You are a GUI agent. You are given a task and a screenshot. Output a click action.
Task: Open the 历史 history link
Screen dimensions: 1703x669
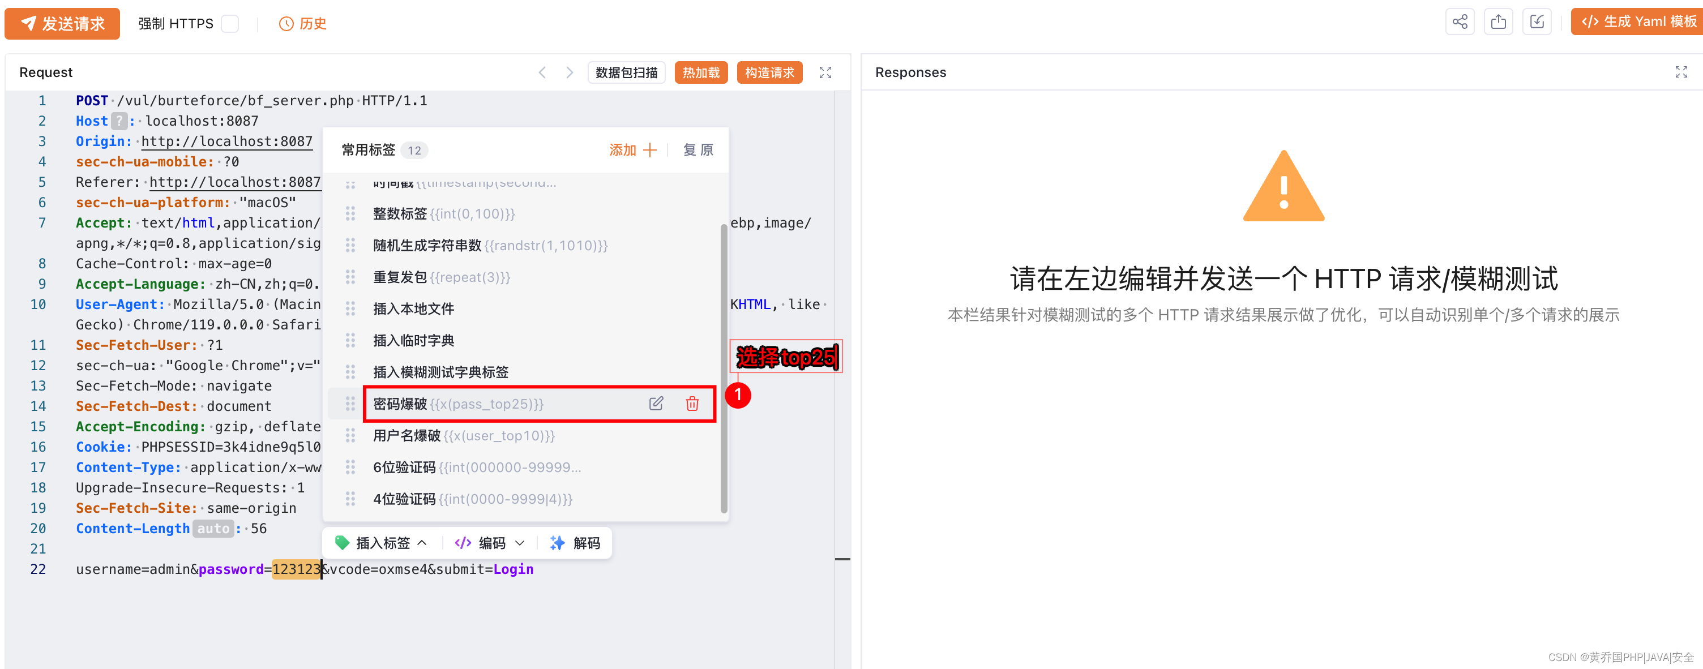point(303,24)
